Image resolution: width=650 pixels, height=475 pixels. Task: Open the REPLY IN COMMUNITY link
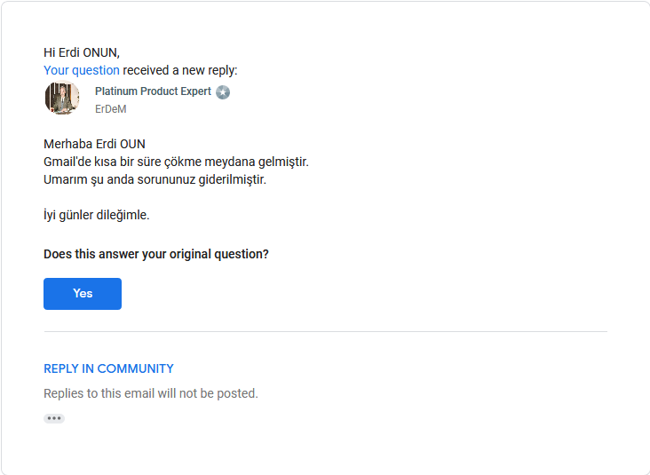pyautogui.click(x=108, y=368)
